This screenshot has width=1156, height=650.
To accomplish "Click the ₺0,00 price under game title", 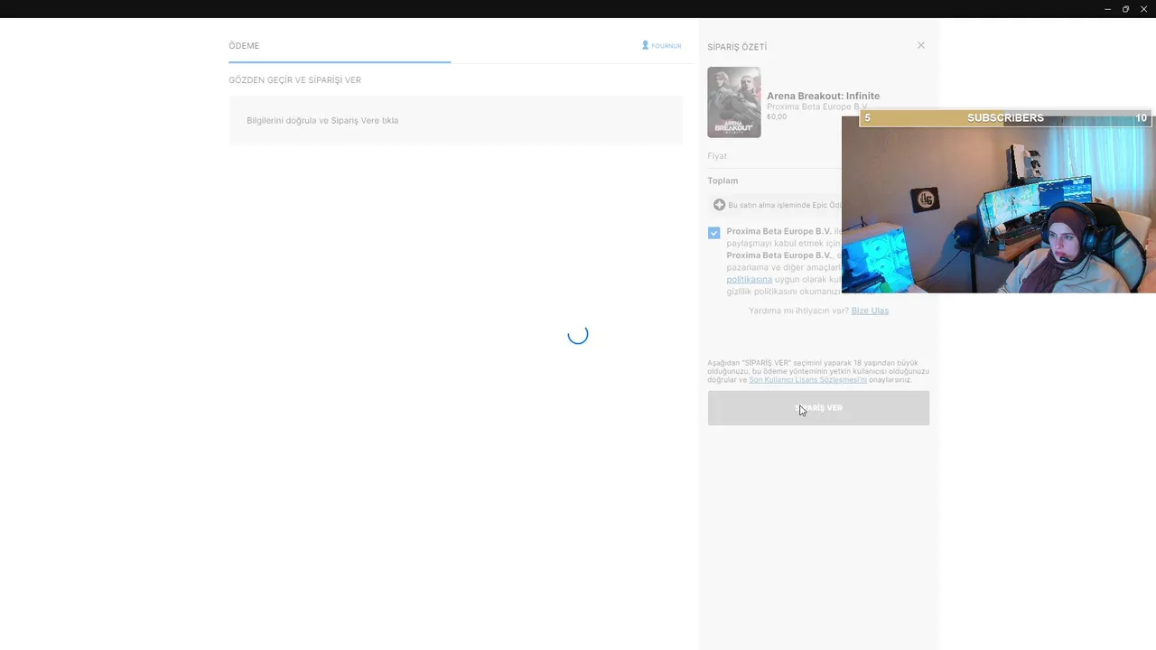I will [777, 116].
